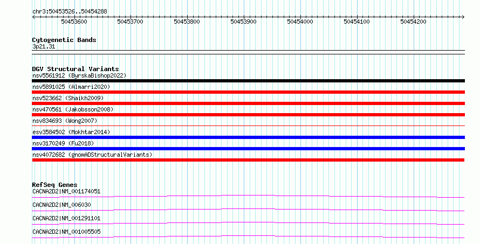Click the DGV Structural Variants heading

[76, 69]
